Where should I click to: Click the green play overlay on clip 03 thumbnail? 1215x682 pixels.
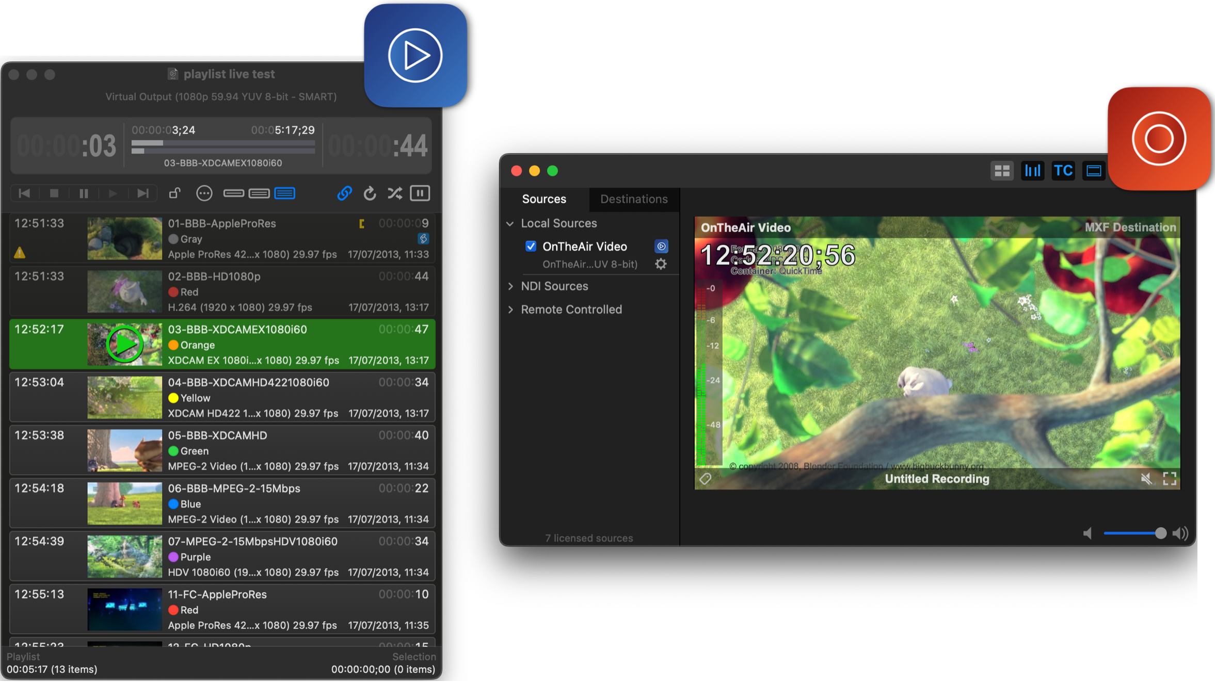click(124, 344)
